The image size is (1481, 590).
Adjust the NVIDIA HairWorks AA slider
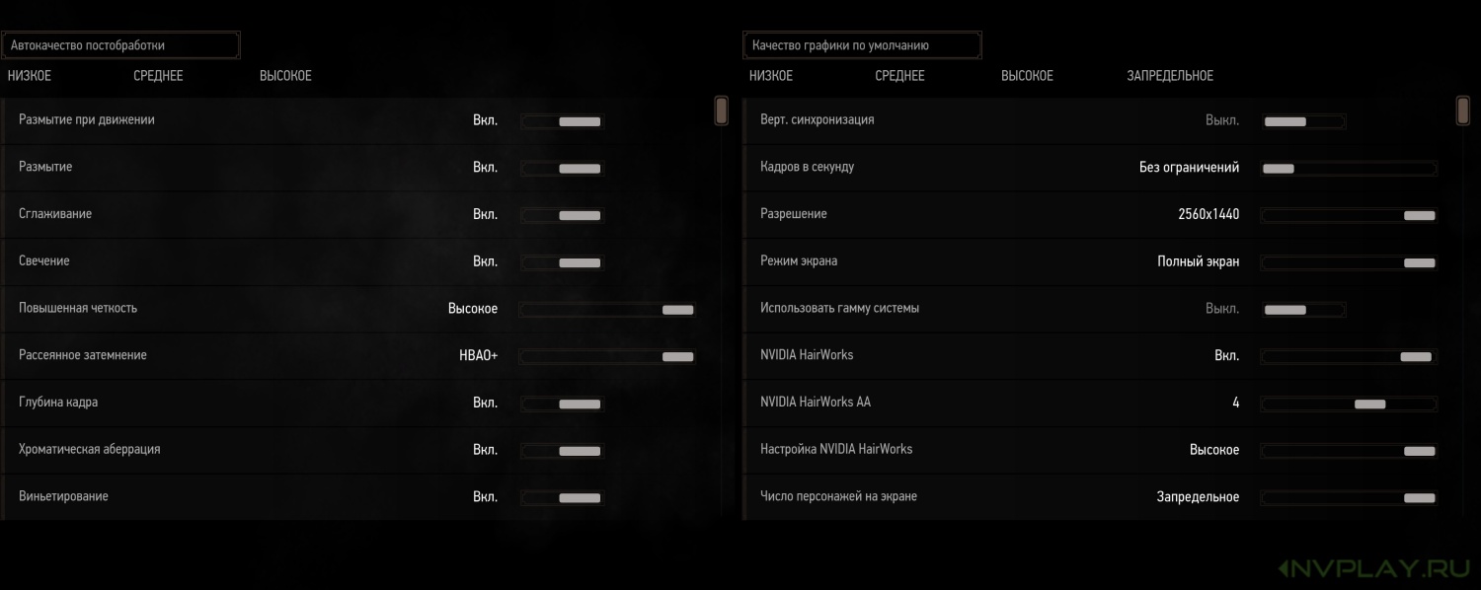tap(1349, 404)
